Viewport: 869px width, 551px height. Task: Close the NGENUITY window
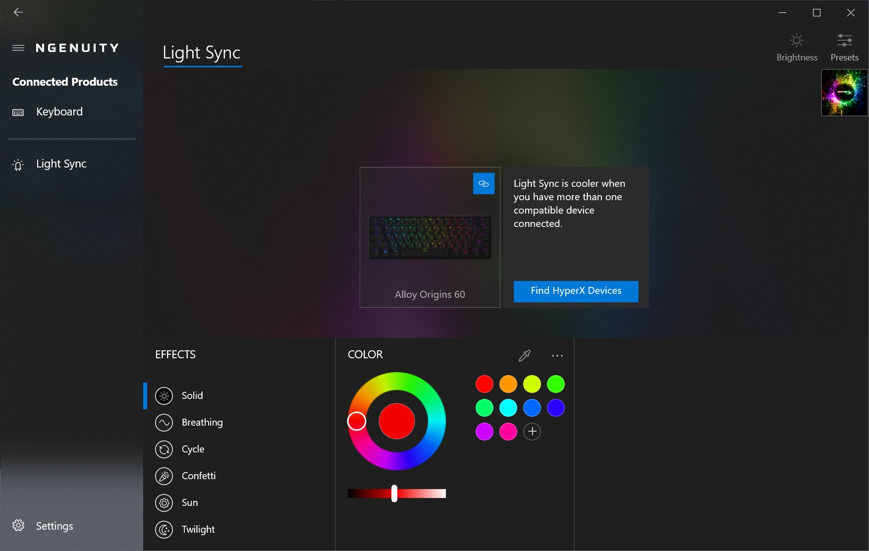(851, 12)
